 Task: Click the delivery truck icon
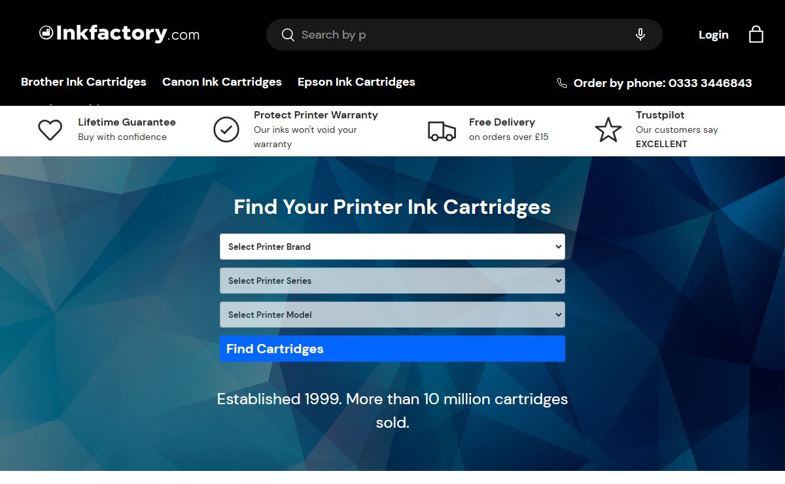tap(442, 130)
